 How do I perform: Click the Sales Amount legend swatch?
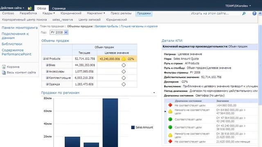[x=133, y=127]
